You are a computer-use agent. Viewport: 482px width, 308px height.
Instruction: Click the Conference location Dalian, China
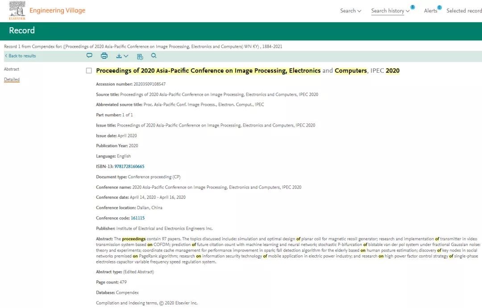click(150, 208)
